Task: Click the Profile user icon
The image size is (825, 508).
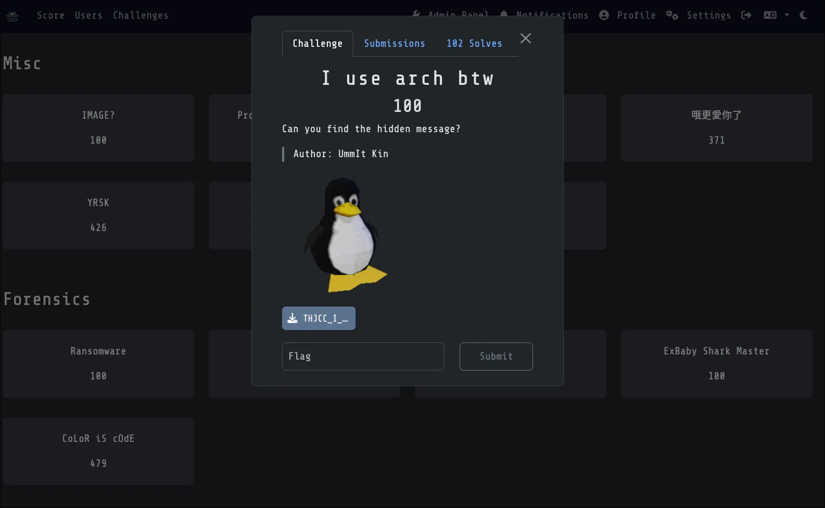Action: click(604, 15)
